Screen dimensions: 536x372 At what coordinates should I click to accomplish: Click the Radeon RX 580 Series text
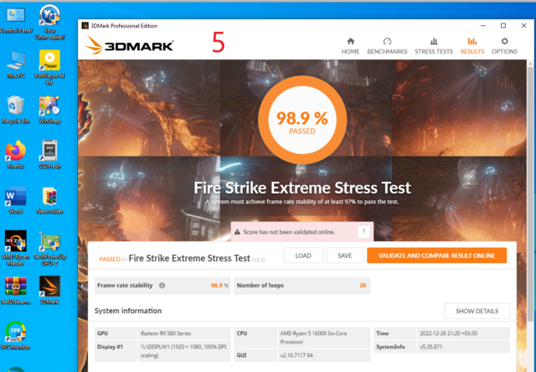166,333
